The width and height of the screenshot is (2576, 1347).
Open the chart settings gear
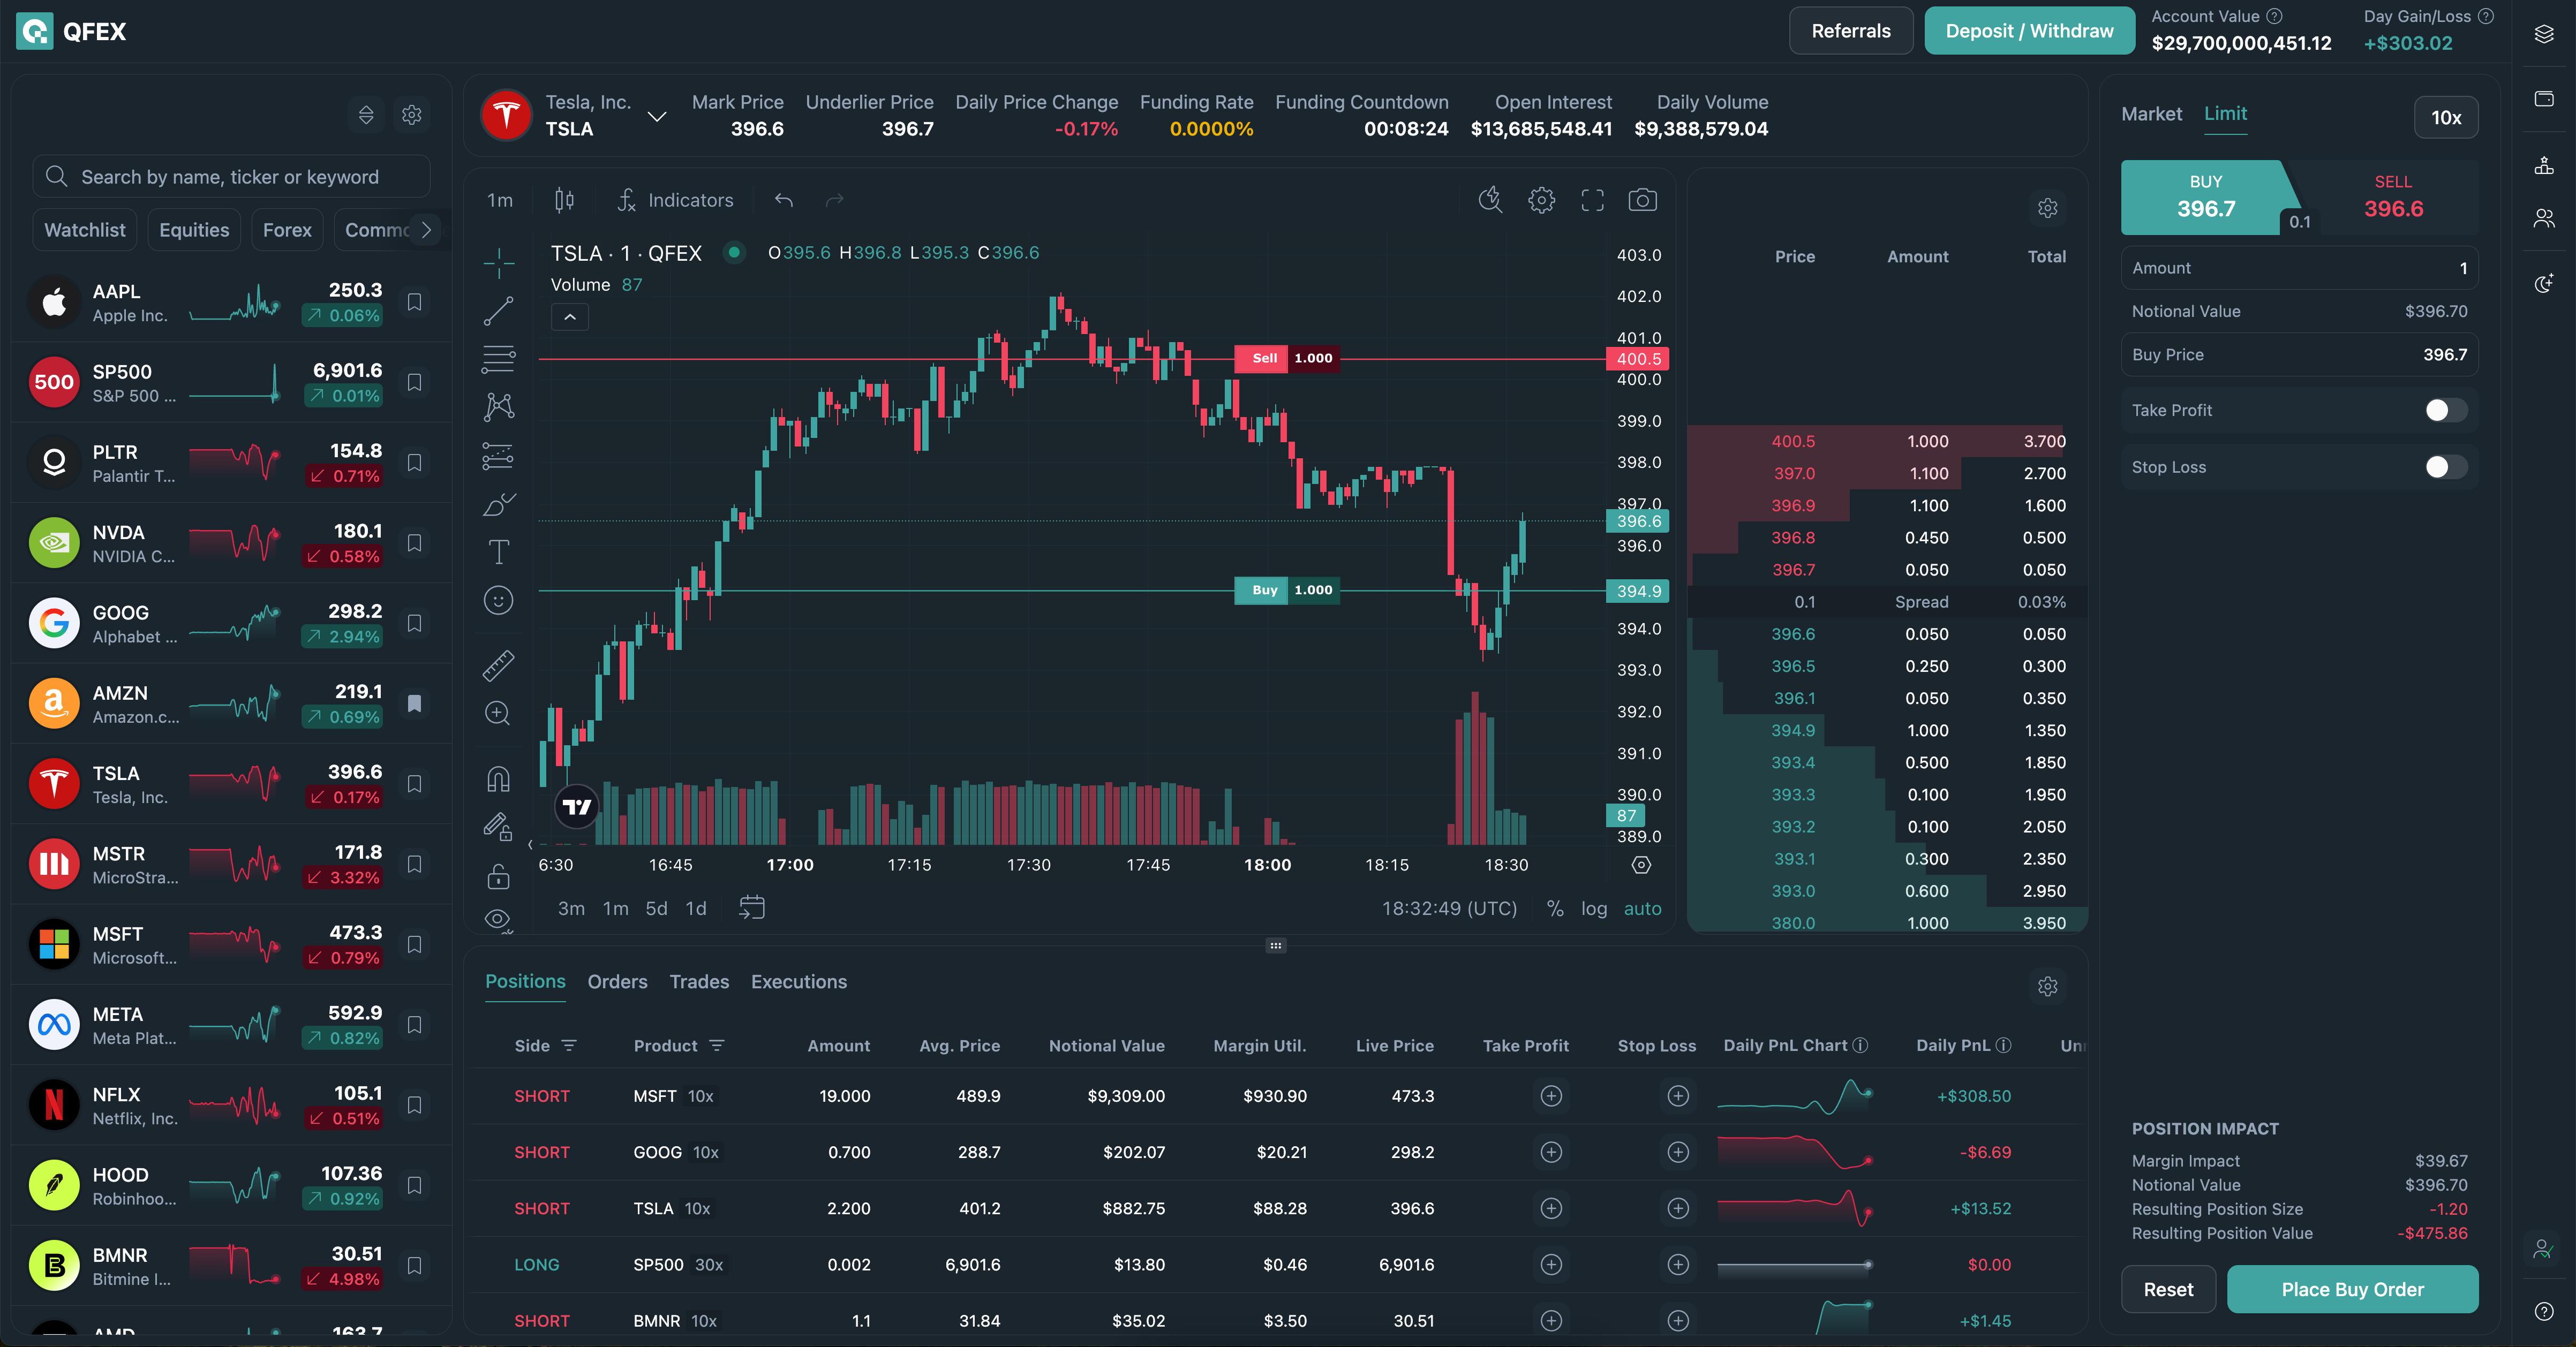pos(1541,200)
